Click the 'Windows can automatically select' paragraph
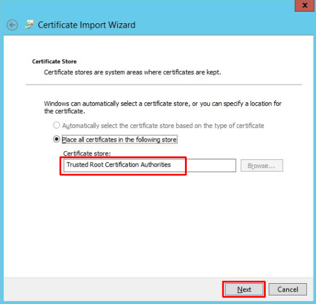This screenshot has width=316, height=304. 163,107
